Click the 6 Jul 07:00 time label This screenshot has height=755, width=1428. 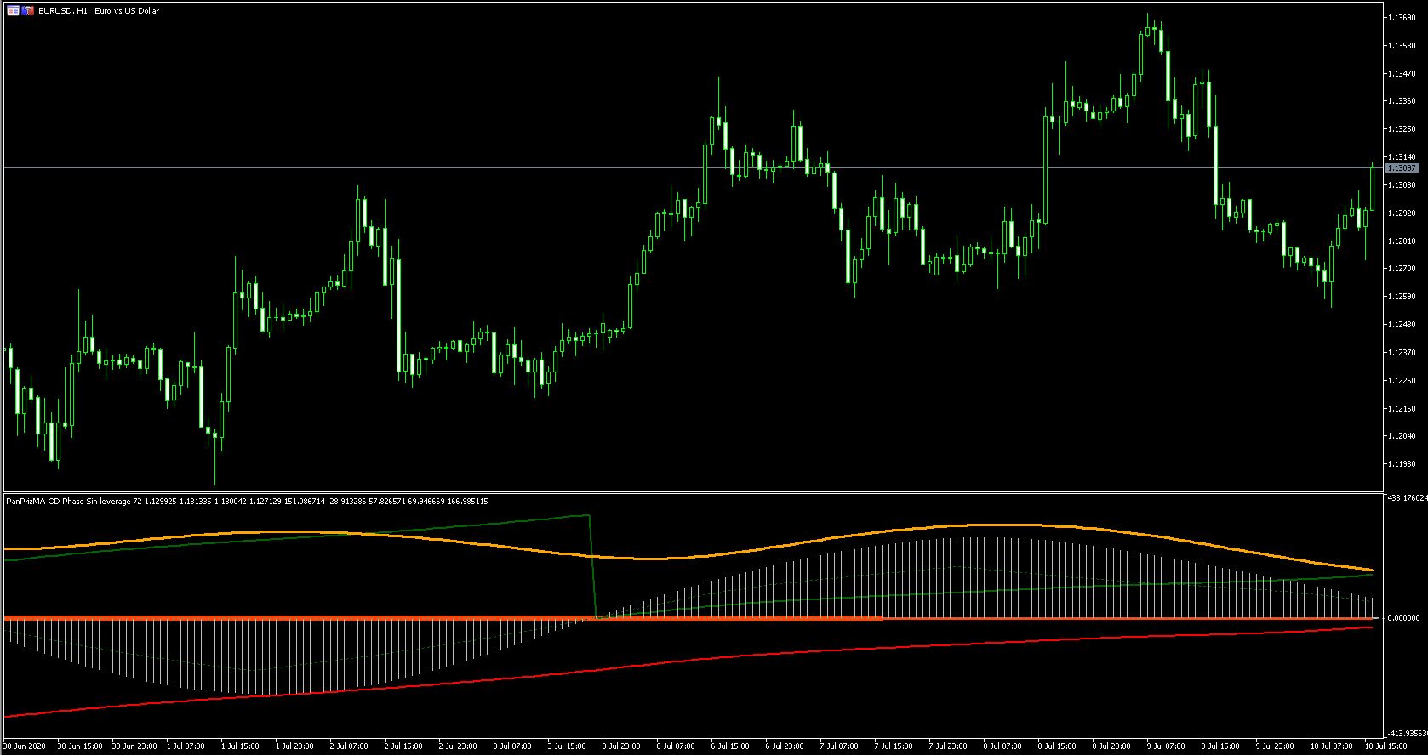click(x=676, y=746)
